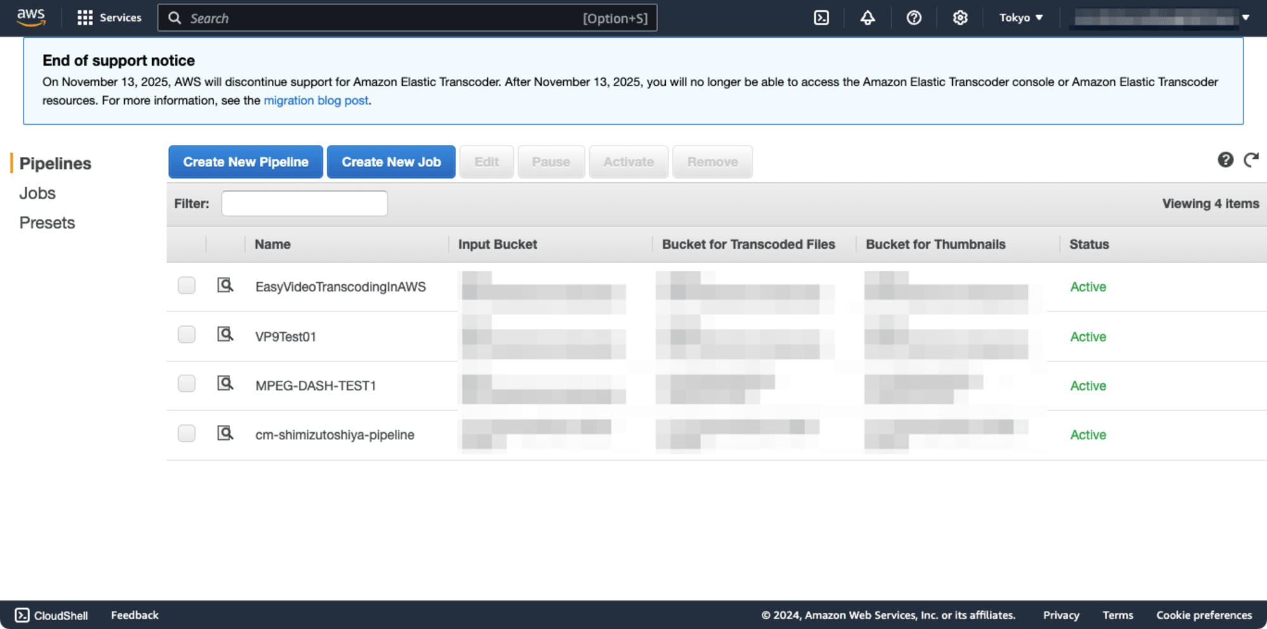Sort by the Status column header
This screenshot has width=1267, height=629.
pyautogui.click(x=1089, y=244)
